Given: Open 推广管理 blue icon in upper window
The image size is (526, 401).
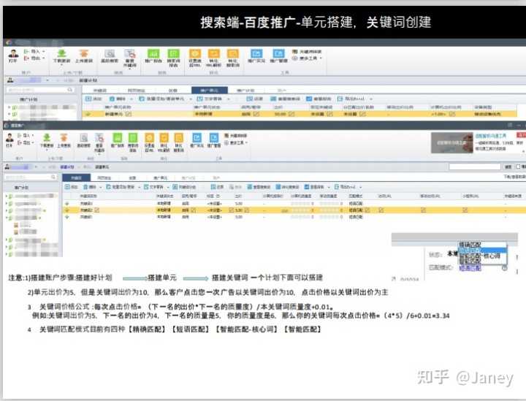Looking at the screenshot, I should [279, 56].
